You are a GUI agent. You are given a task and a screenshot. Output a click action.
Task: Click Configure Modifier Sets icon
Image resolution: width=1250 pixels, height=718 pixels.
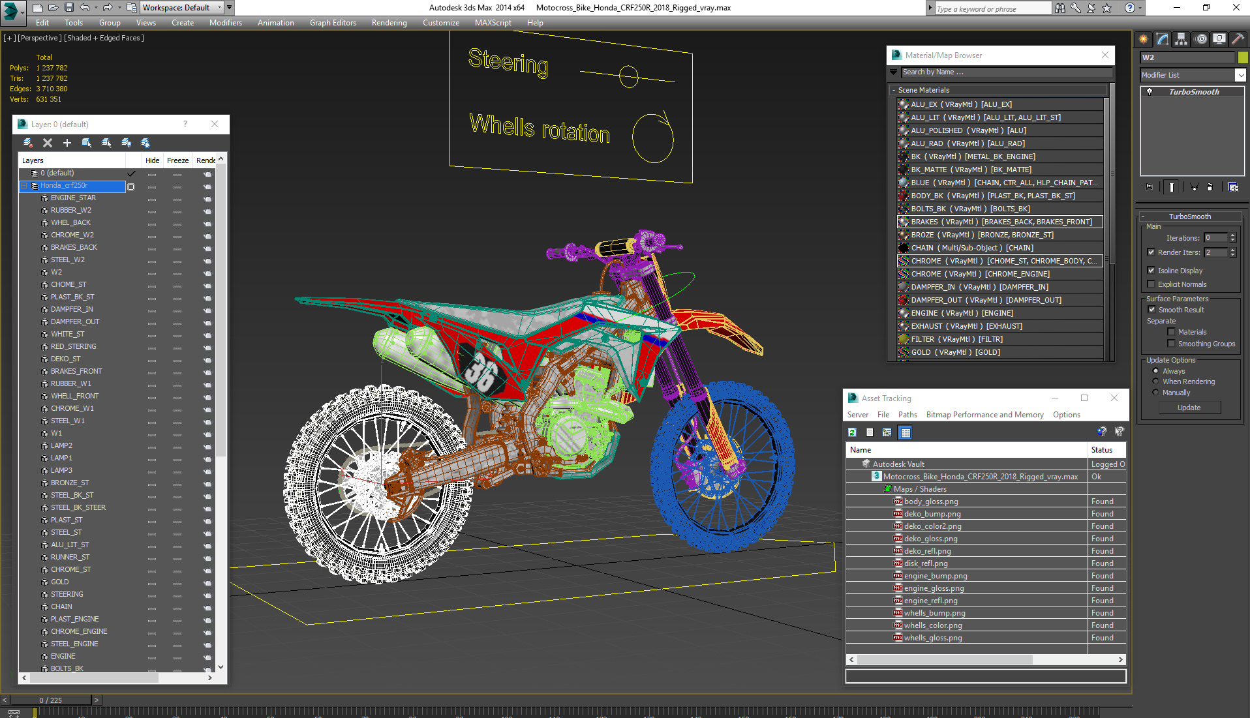(x=1233, y=187)
